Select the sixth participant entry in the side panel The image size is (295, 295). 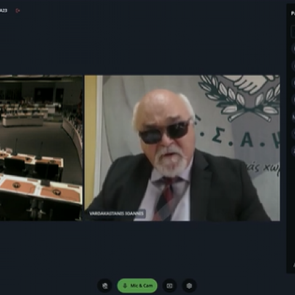(x=293, y=134)
